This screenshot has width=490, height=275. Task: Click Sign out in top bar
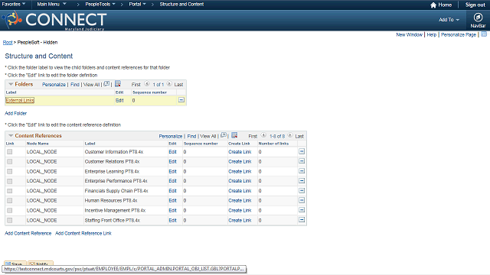coord(475,5)
